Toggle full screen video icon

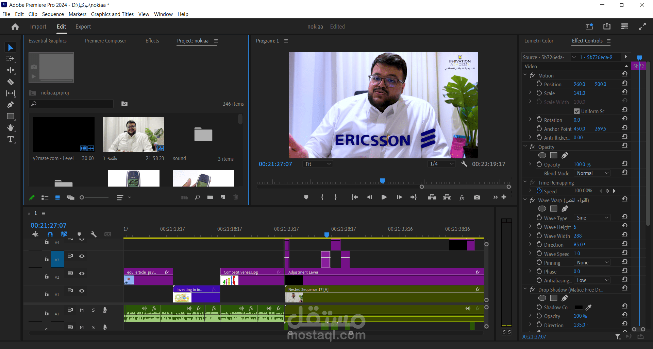(x=642, y=27)
